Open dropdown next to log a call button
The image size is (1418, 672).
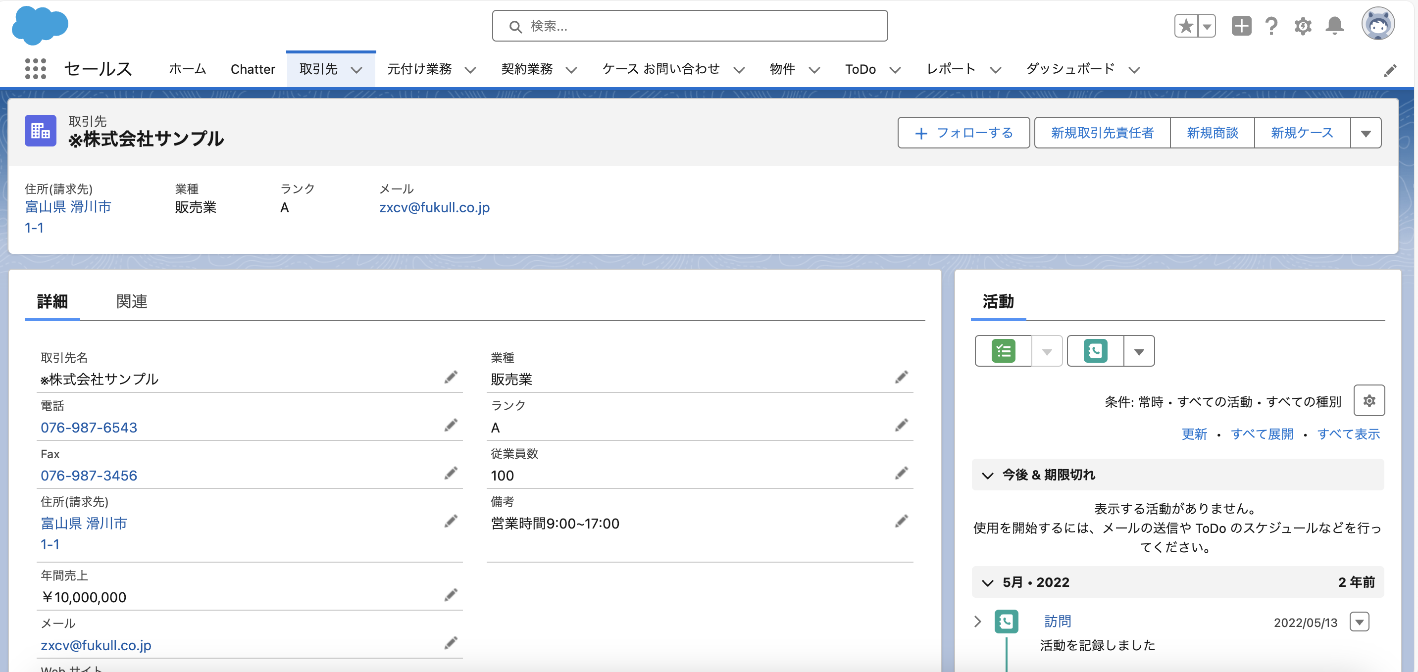[1139, 351]
